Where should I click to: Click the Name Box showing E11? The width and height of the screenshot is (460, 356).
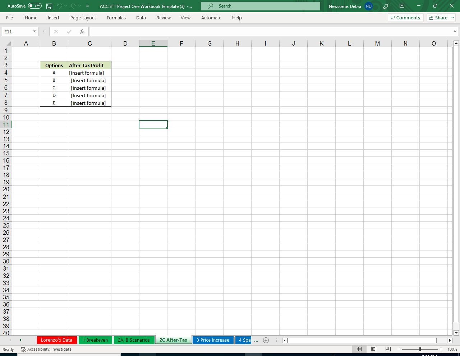(x=17, y=32)
